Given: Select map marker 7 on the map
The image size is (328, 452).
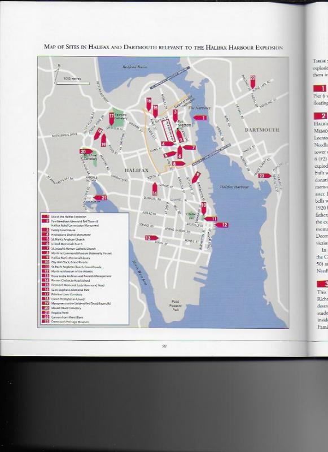Looking at the screenshot, I should (189, 147).
